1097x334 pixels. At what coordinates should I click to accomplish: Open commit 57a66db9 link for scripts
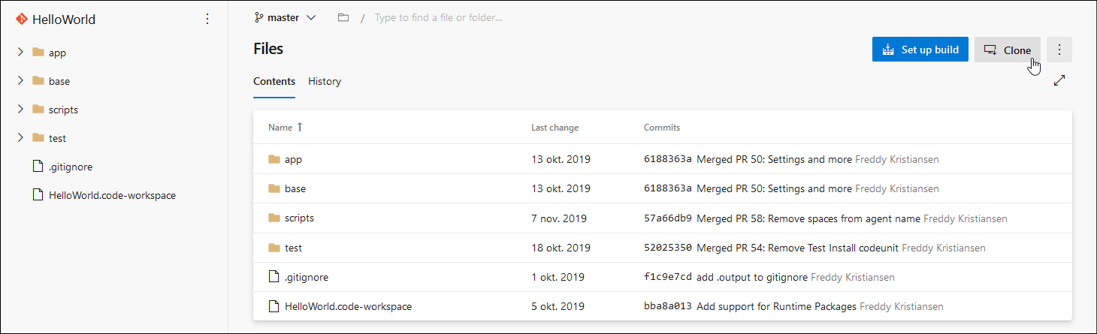point(667,218)
